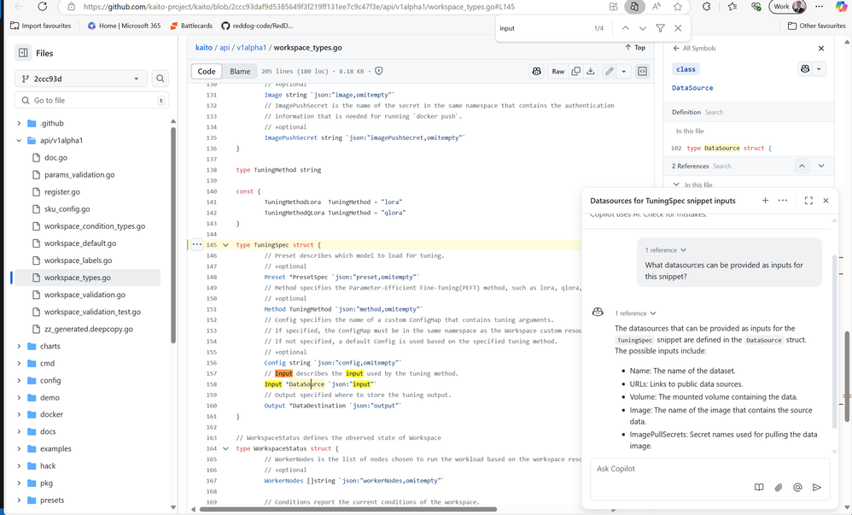Open the Work profile button

[788, 7]
